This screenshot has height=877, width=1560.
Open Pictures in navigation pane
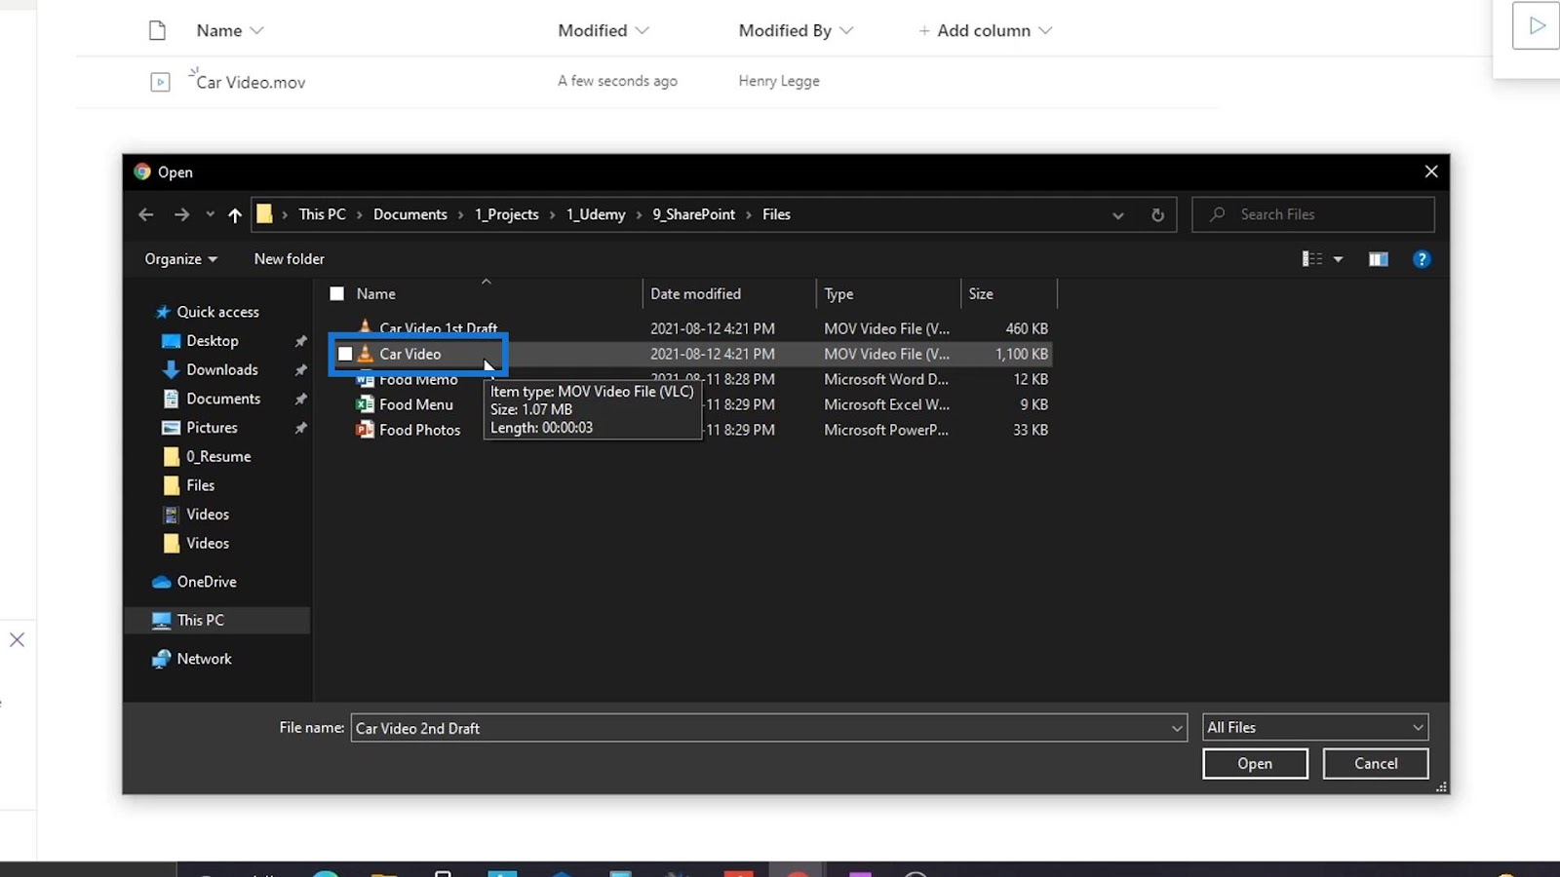point(212,428)
